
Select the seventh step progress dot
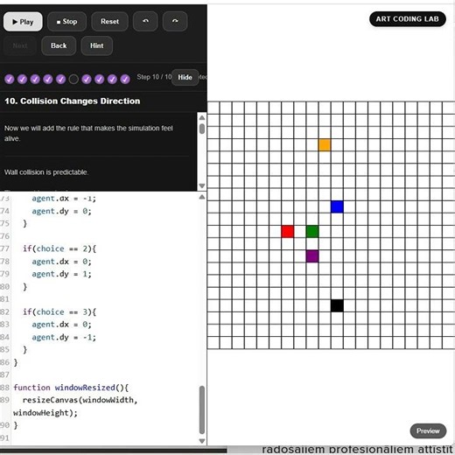(x=87, y=79)
